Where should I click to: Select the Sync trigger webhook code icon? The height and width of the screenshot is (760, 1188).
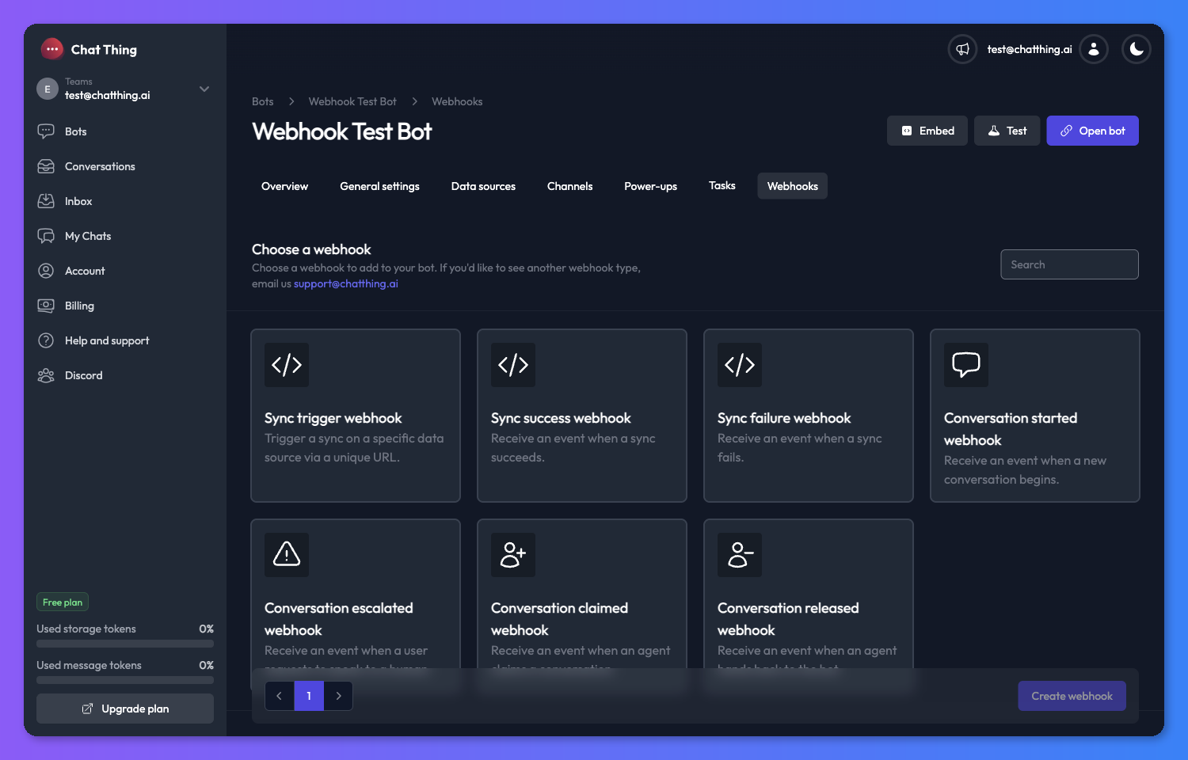[x=287, y=365]
